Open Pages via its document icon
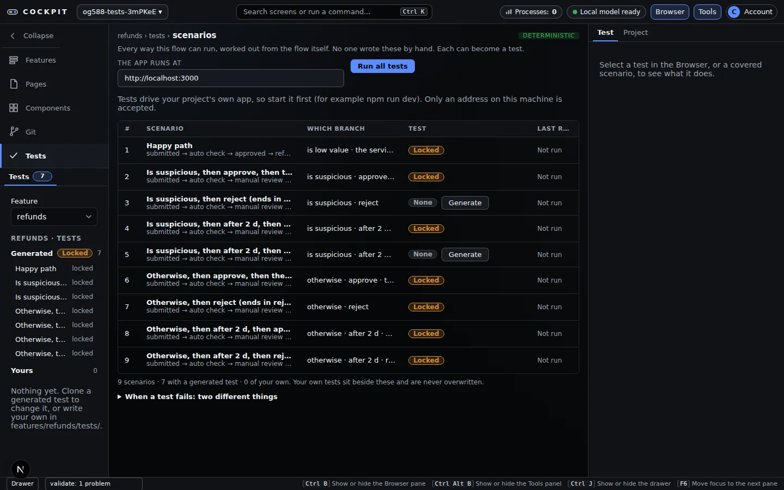Screen dimensions: 784x490 tap(14, 84)
